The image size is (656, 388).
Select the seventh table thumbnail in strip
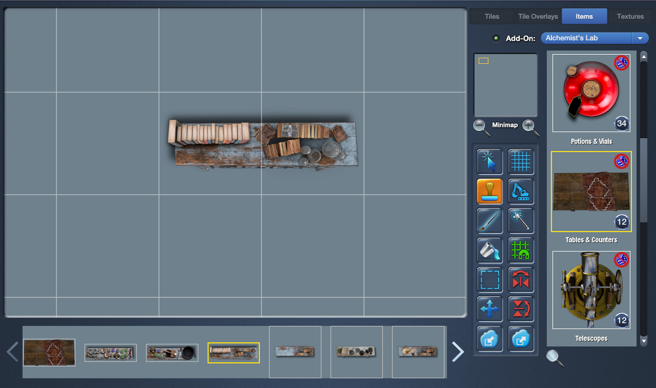click(418, 352)
